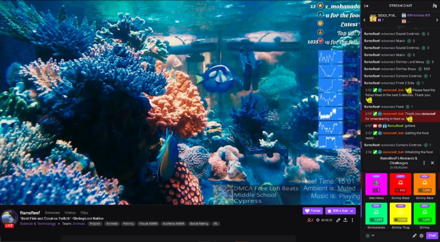Select the IRL tag
This screenshot has height=242, width=440.
point(216,224)
